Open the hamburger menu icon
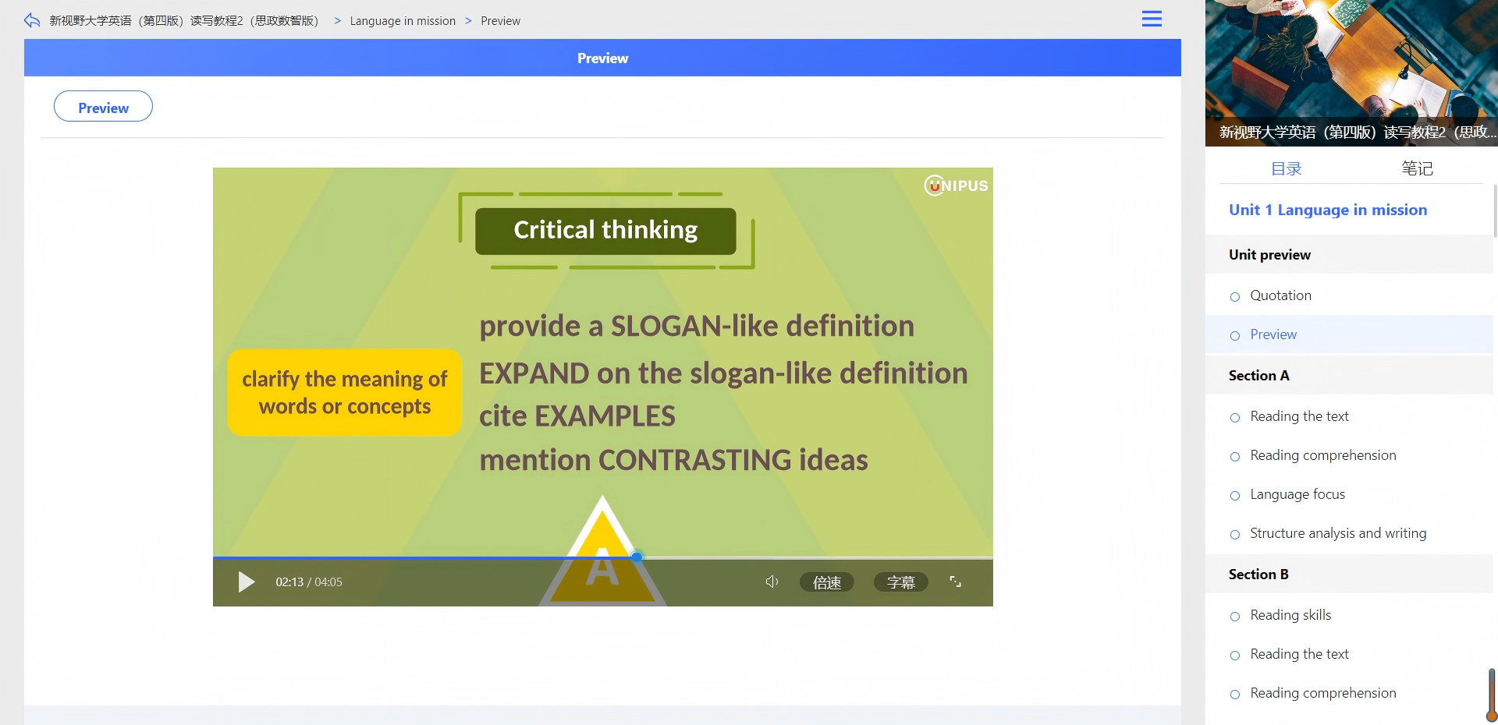Viewport: 1498px width, 725px height. point(1152,19)
